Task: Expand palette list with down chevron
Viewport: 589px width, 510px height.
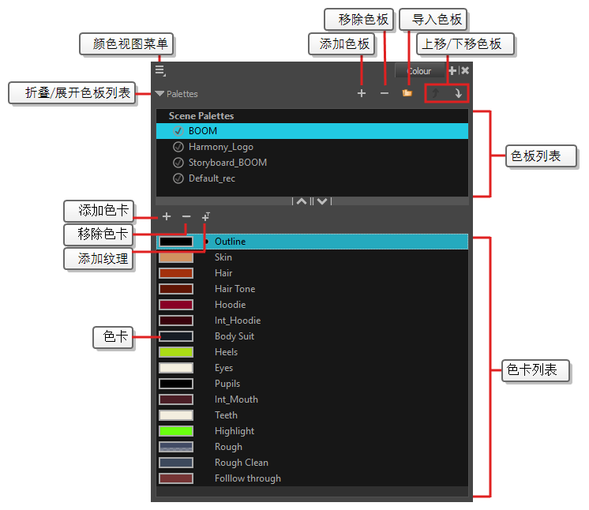Action: 322,201
